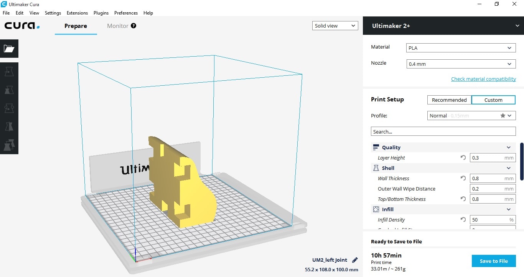
Task: Click the Infill category icon
Action: (376, 209)
